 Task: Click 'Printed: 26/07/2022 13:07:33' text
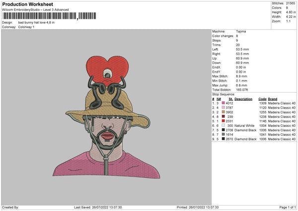[198, 208]
